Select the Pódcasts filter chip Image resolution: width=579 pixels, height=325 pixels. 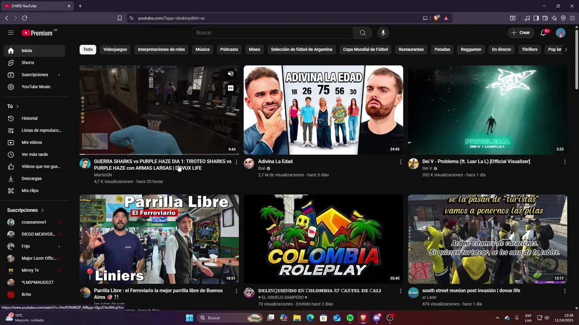click(x=229, y=49)
